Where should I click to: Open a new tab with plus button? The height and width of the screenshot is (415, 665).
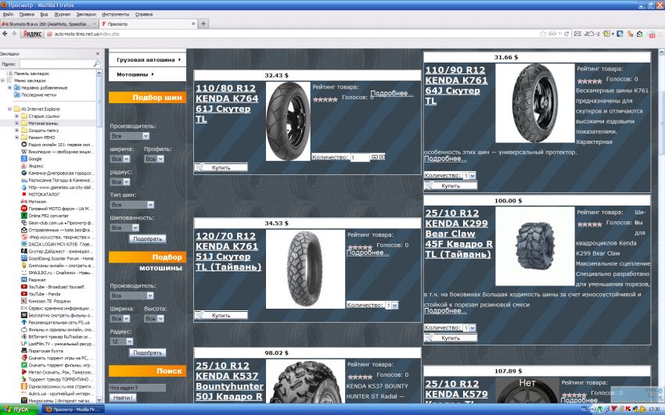(x=203, y=23)
